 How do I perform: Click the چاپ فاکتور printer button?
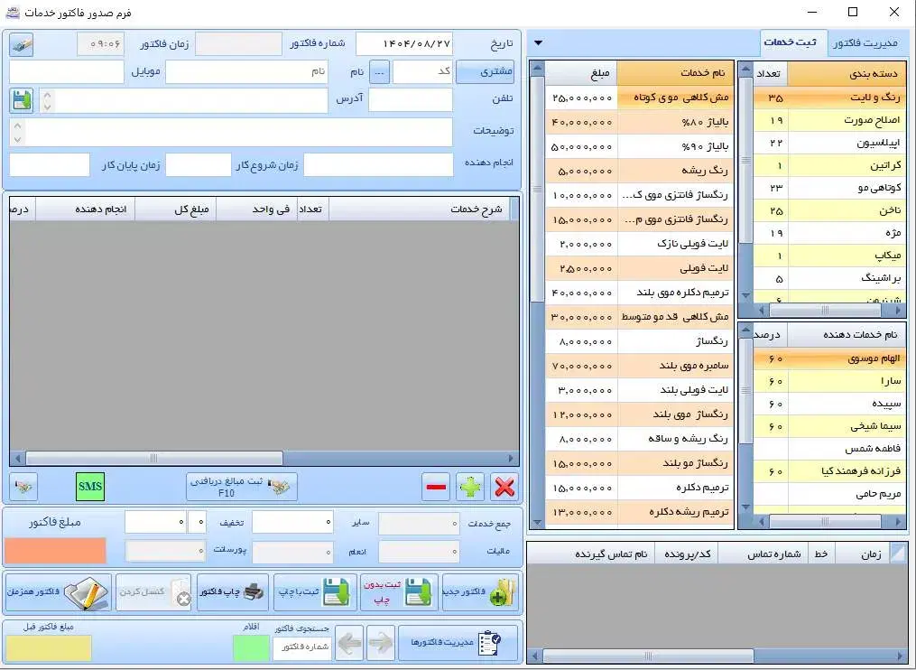coord(233,592)
